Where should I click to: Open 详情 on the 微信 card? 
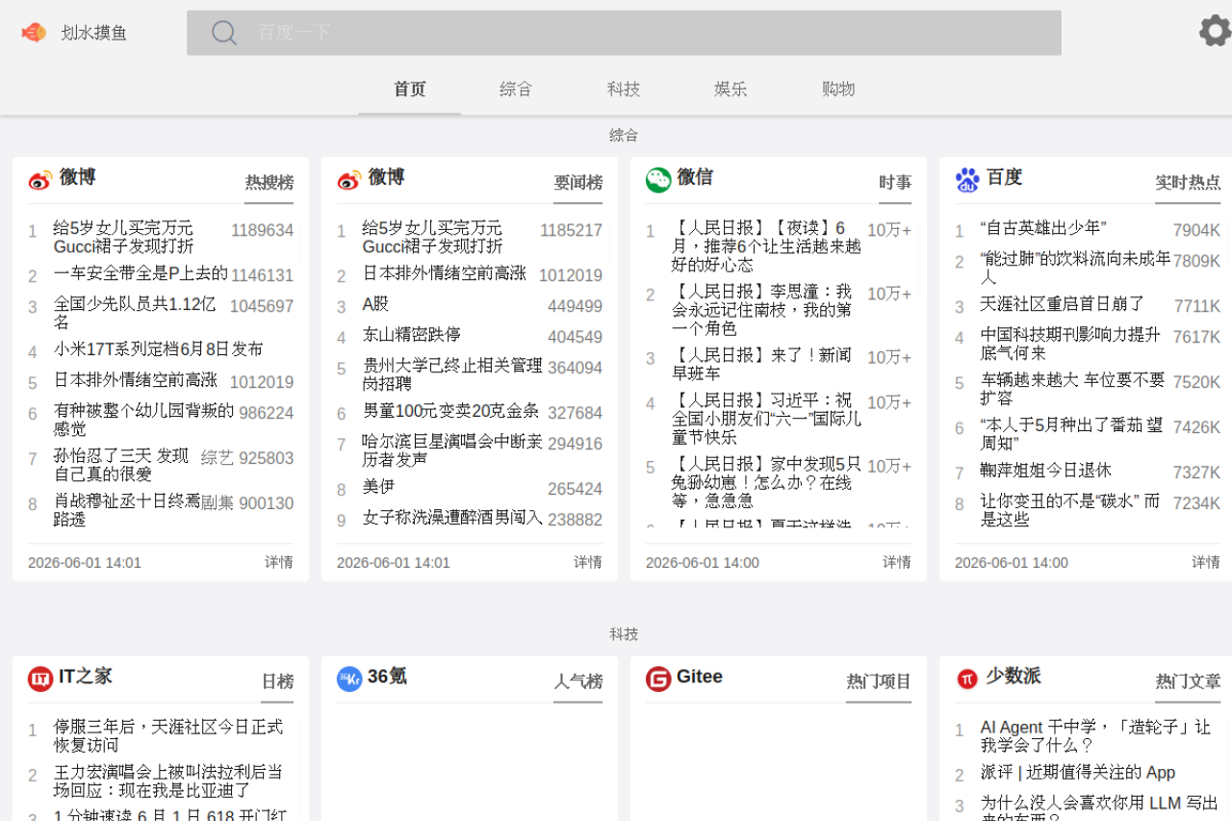pyautogui.click(x=897, y=562)
